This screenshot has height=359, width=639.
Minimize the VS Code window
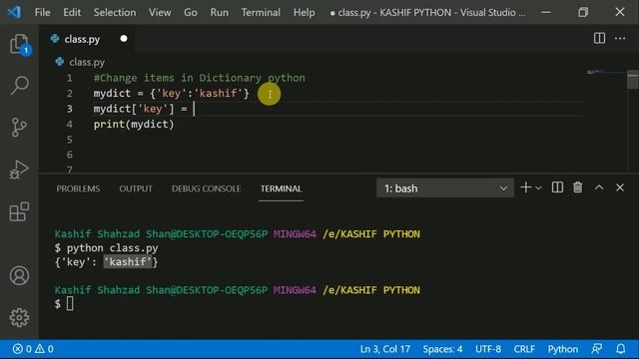click(x=546, y=12)
